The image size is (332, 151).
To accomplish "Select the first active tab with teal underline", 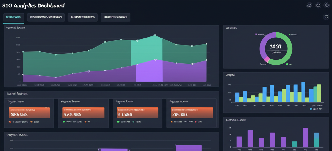I will (14, 17).
